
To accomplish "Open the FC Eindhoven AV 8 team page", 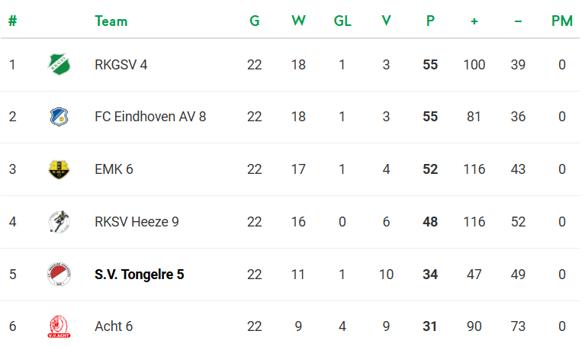I will point(150,117).
